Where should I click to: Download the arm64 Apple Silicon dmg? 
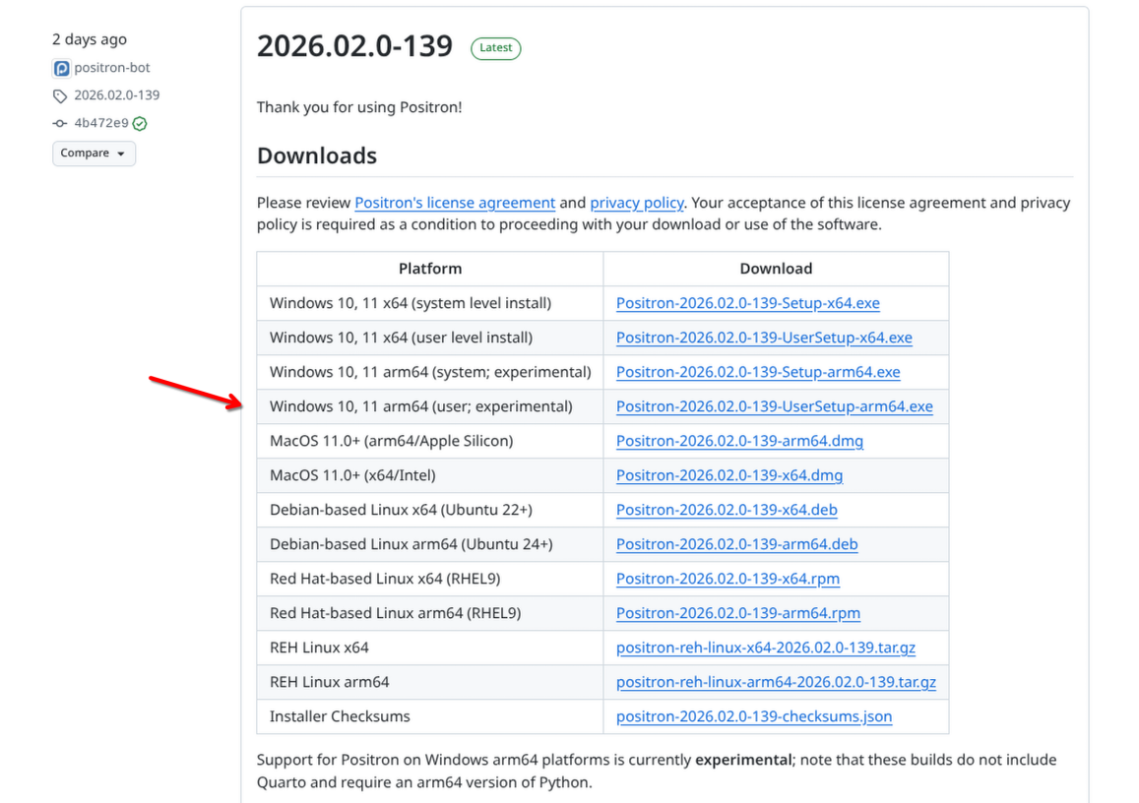coord(739,441)
